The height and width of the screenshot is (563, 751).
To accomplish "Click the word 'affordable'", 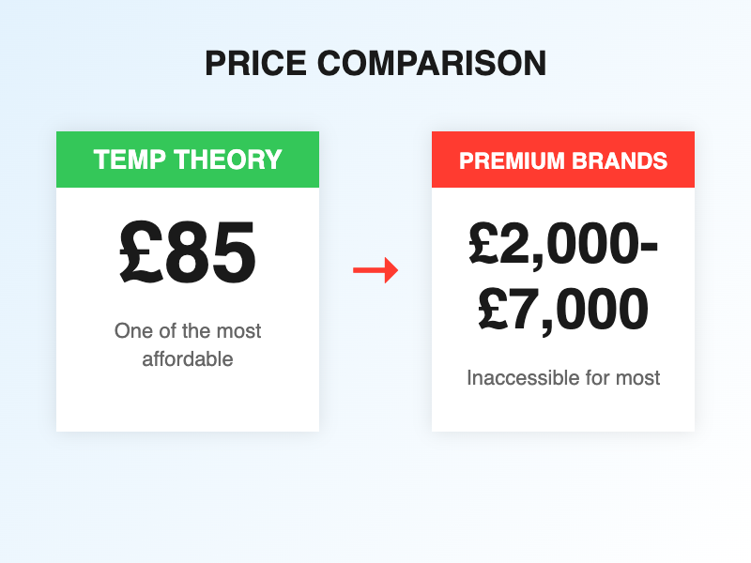I will click(x=188, y=358).
